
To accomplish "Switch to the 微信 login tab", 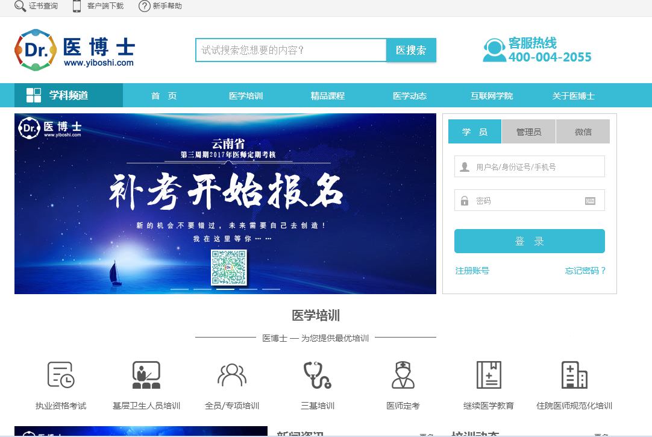I will [583, 131].
